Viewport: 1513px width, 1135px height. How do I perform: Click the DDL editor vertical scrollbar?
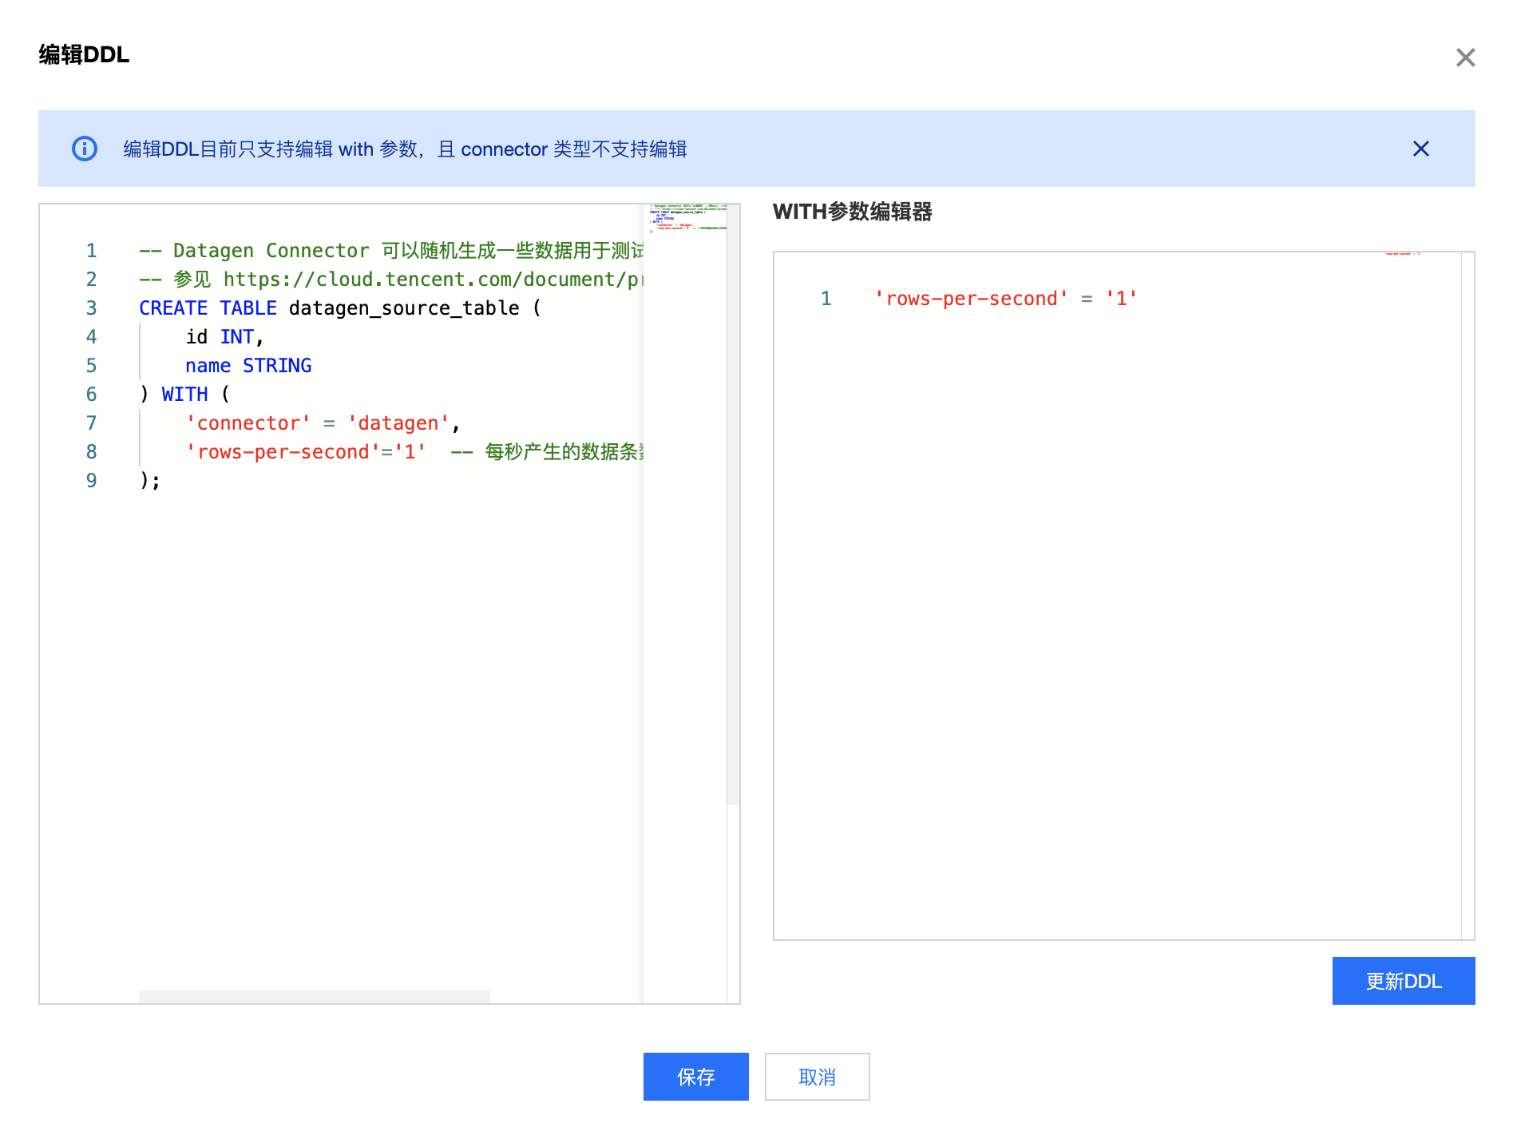[733, 506]
